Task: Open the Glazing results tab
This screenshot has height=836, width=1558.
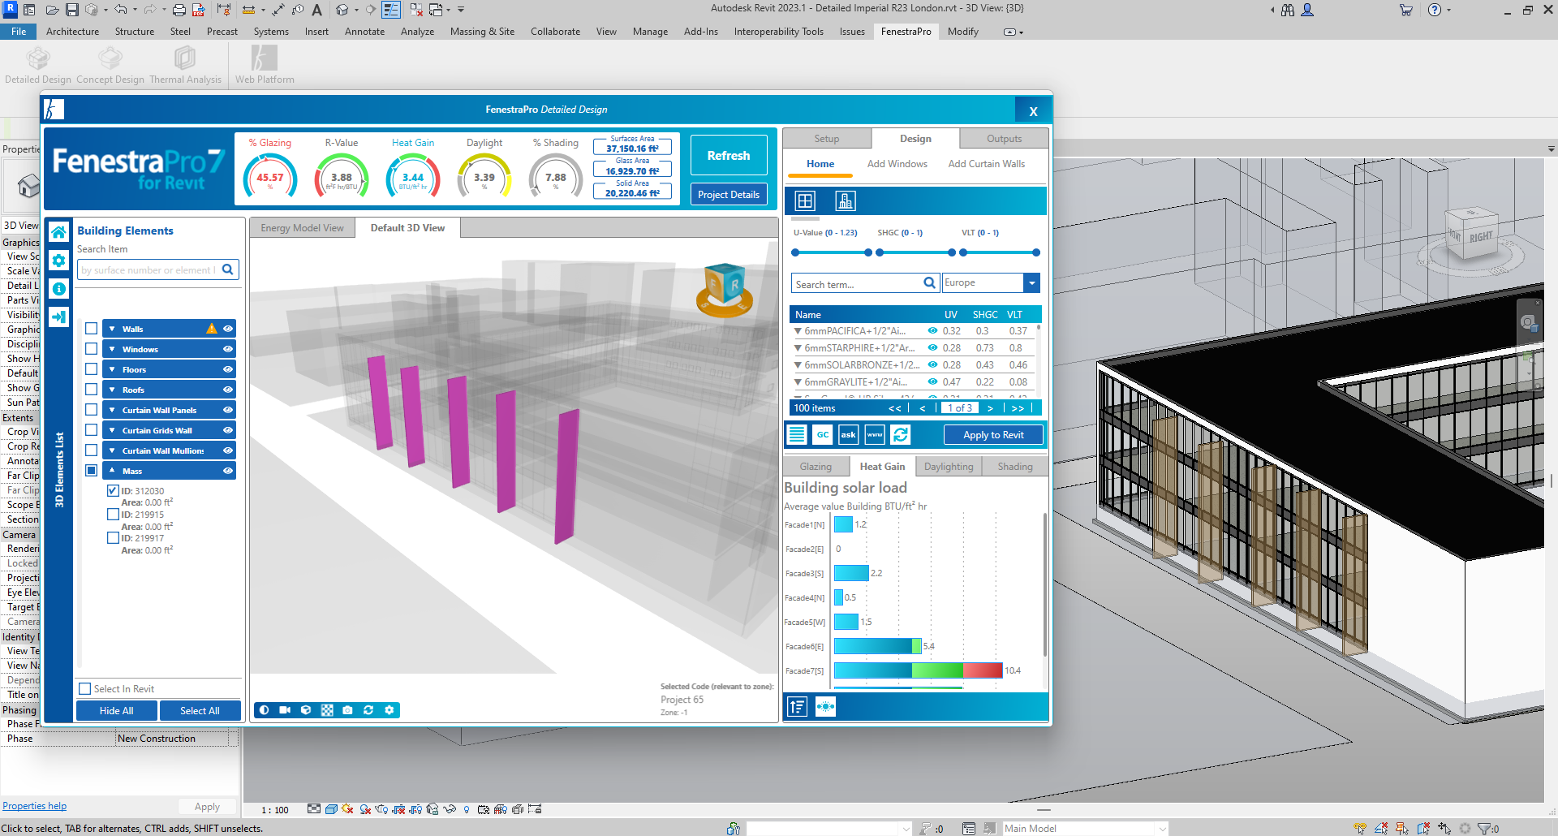Action: [816, 467]
